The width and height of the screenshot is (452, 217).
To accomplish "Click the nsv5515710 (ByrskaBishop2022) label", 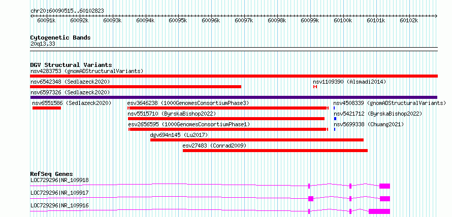I will point(172,114).
